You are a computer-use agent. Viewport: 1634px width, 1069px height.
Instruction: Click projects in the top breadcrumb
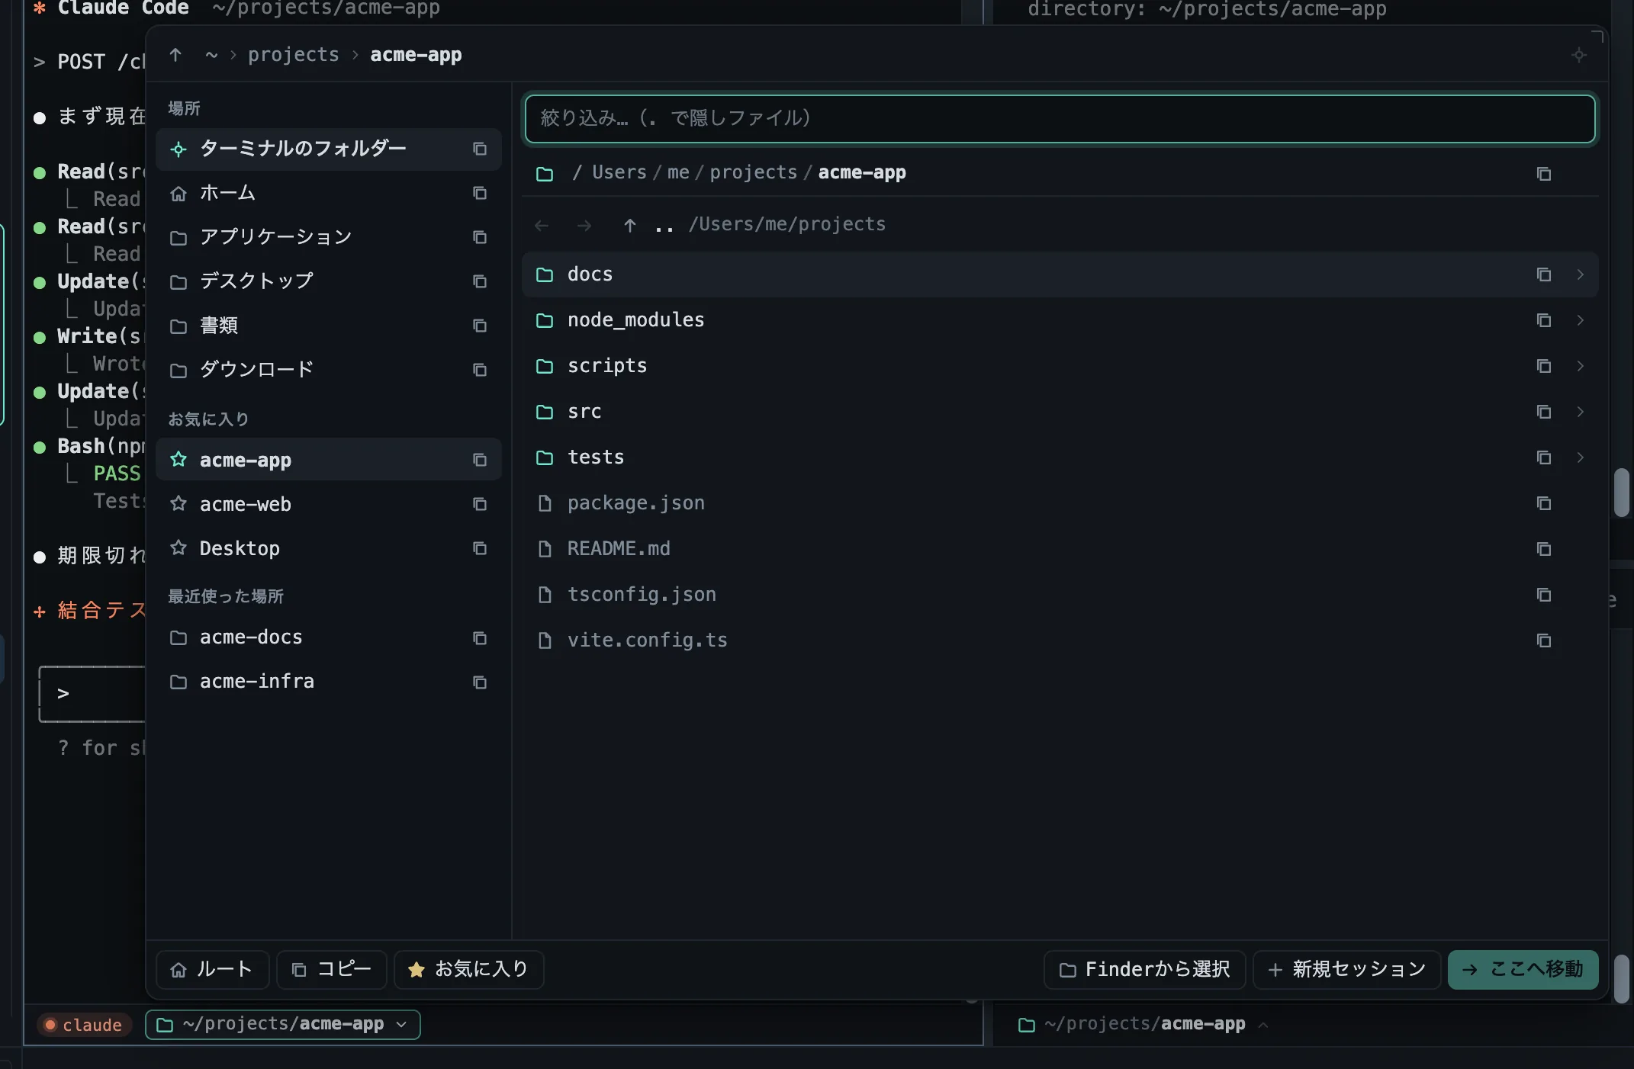coord(293,55)
